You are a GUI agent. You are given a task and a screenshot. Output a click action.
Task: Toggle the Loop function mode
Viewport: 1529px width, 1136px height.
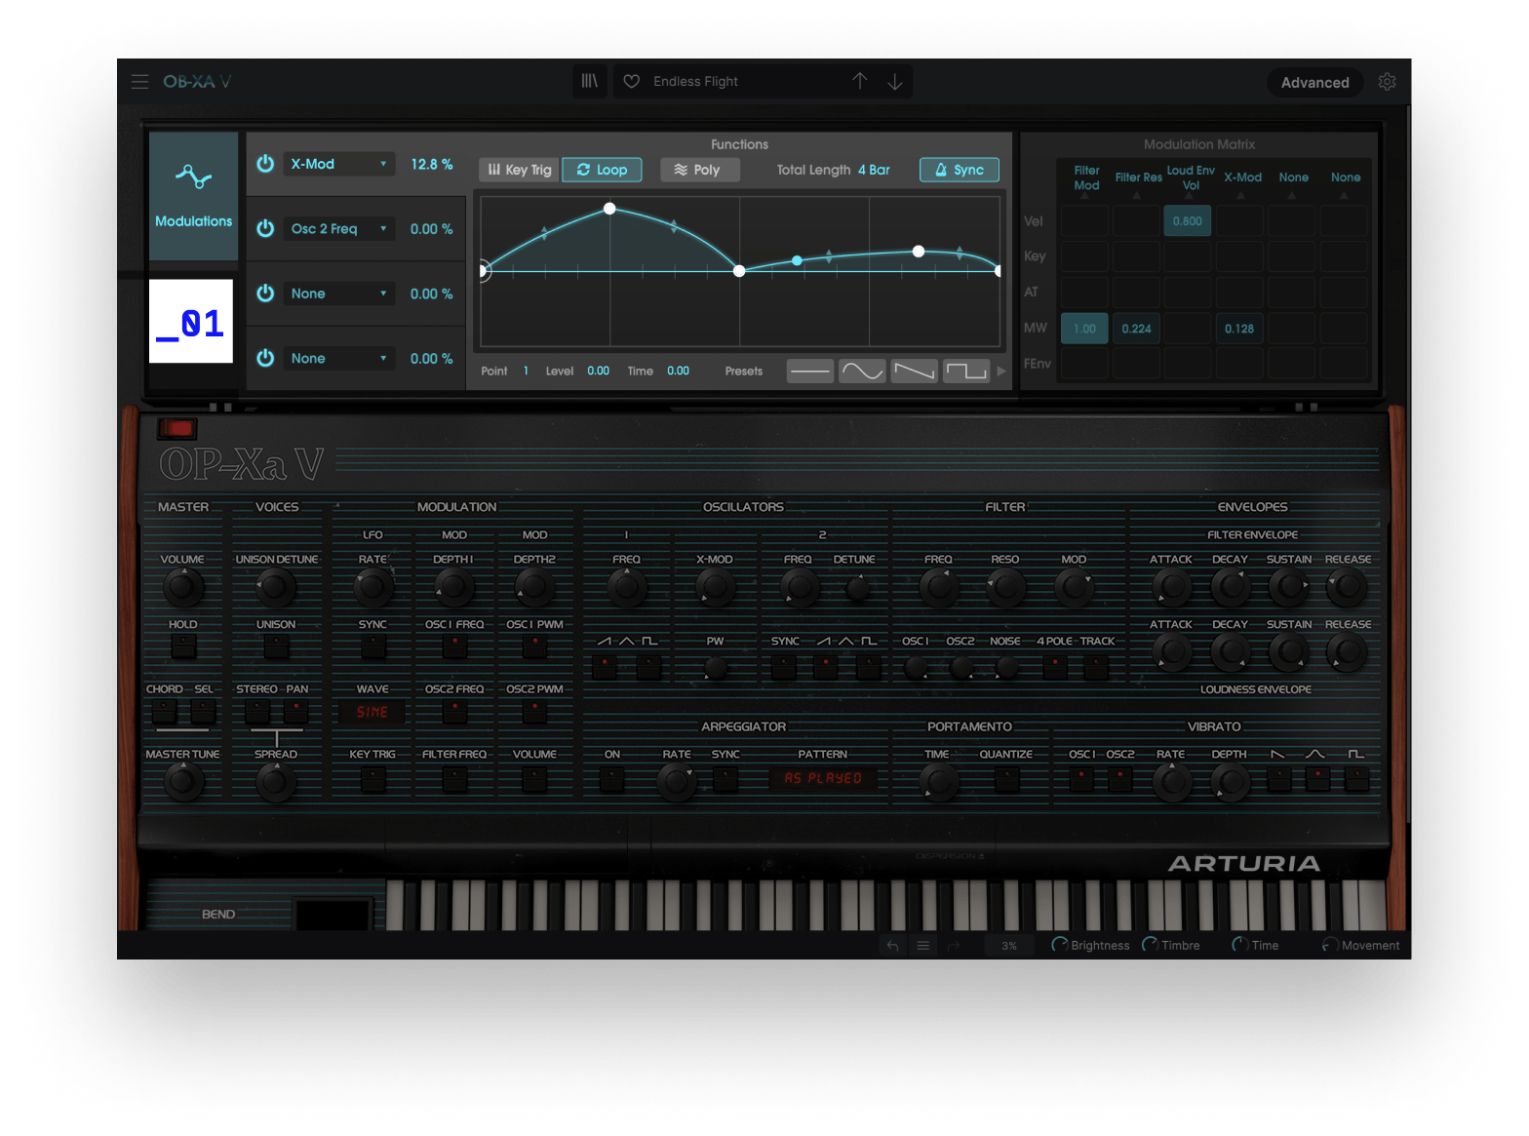pyautogui.click(x=602, y=170)
